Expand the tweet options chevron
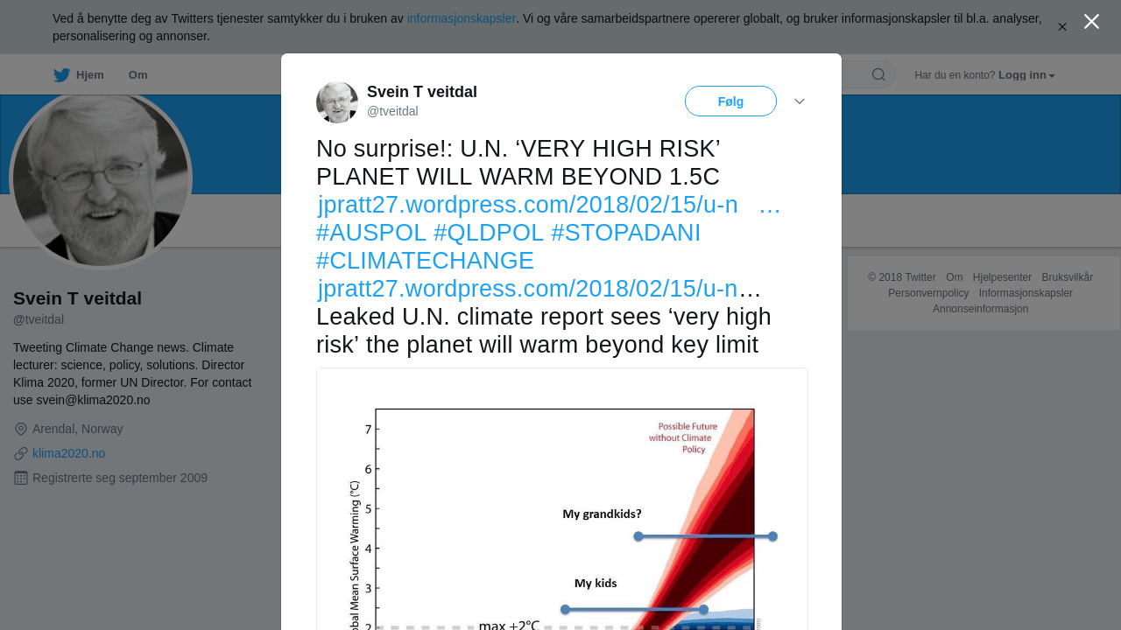Screen dimensions: 1121x630 click(x=800, y=101)
